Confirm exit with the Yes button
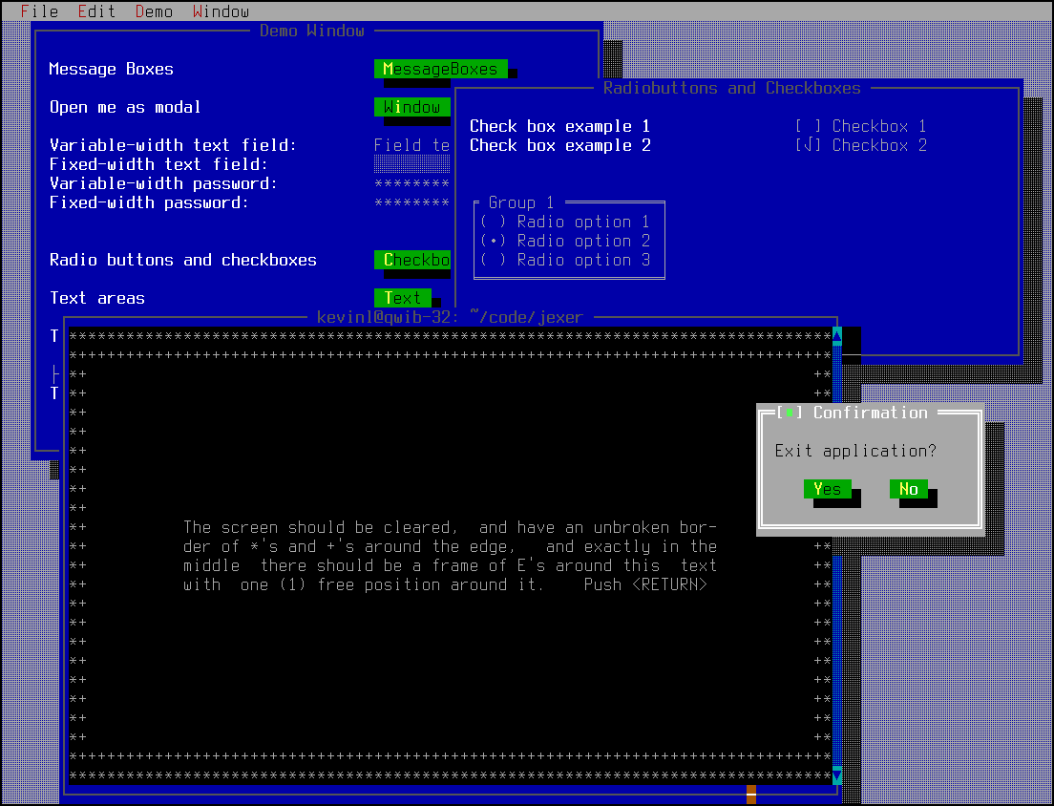 [x=827, y=489]
